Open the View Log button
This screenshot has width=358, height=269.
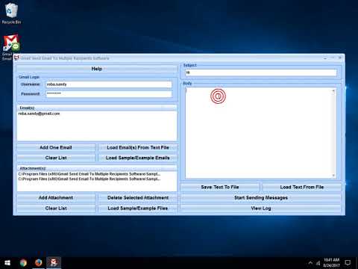pos(261,208)
